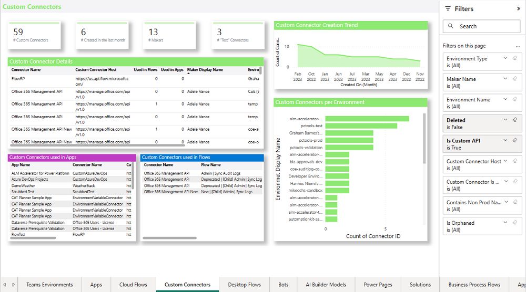Open the Desktop Flows page tab
Image resolution: width=526 pixels, height=292 pixels.
tap(244, 285)
